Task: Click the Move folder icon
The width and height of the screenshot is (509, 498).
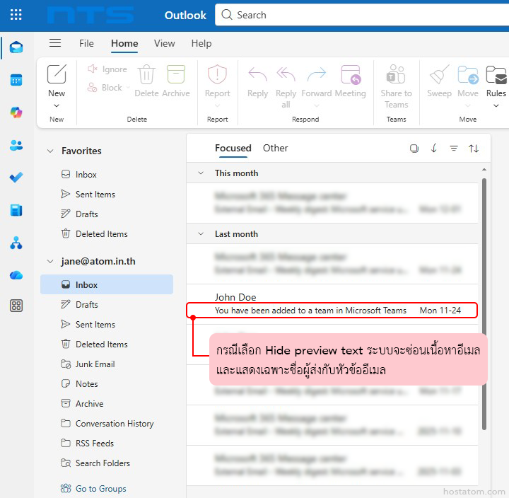Action: coord(468,74)
